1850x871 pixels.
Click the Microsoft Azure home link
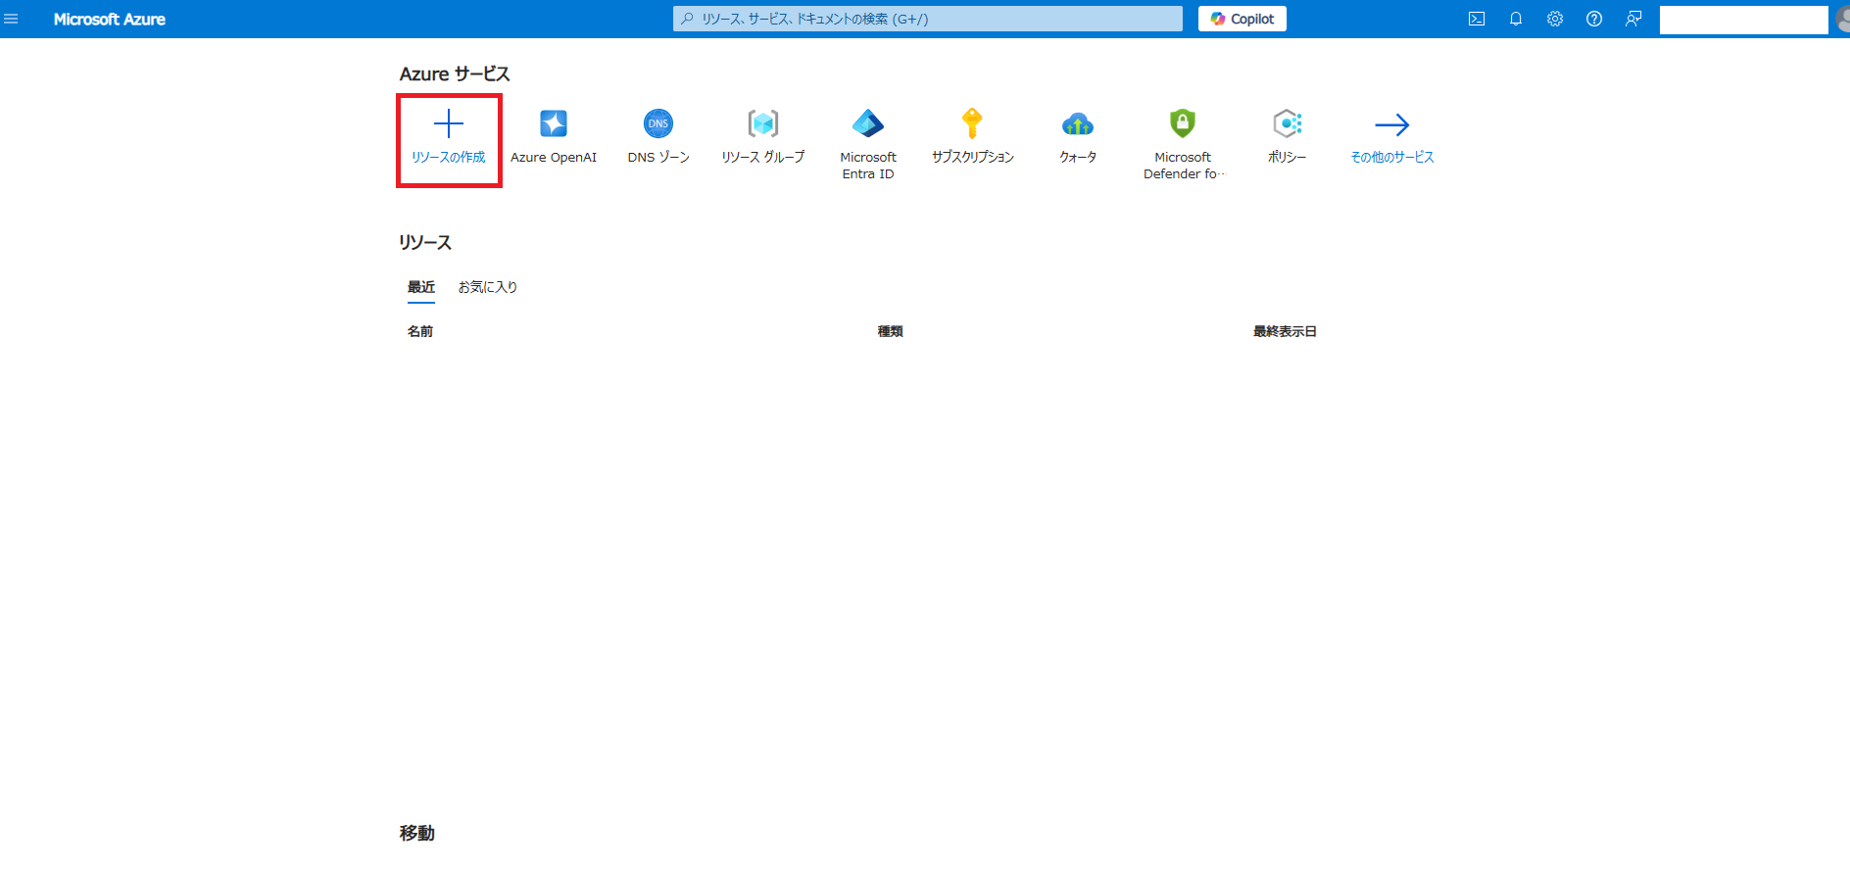pos(110,19)
